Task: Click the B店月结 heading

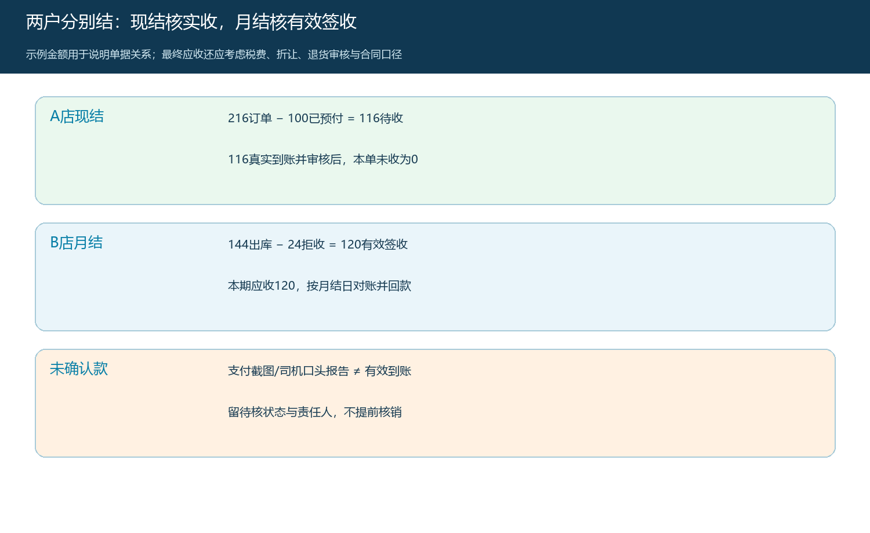Action: tap(77, 243)
